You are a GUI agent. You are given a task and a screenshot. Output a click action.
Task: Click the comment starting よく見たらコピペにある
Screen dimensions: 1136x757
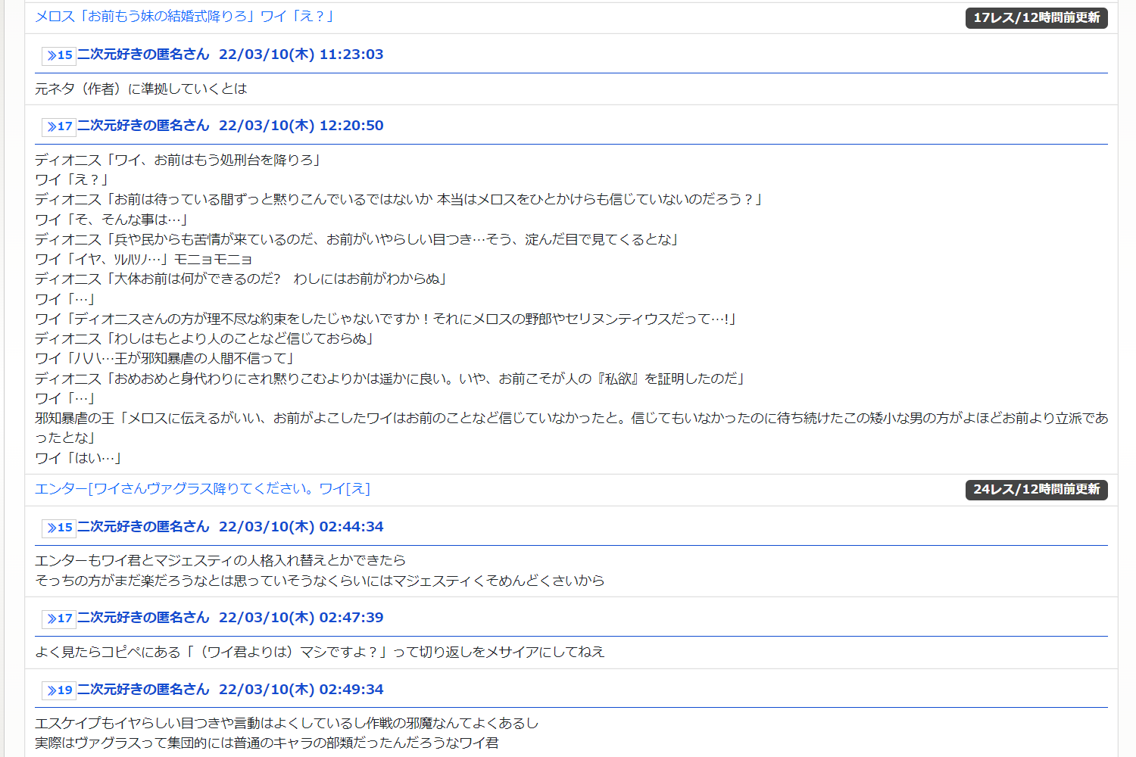320,652
